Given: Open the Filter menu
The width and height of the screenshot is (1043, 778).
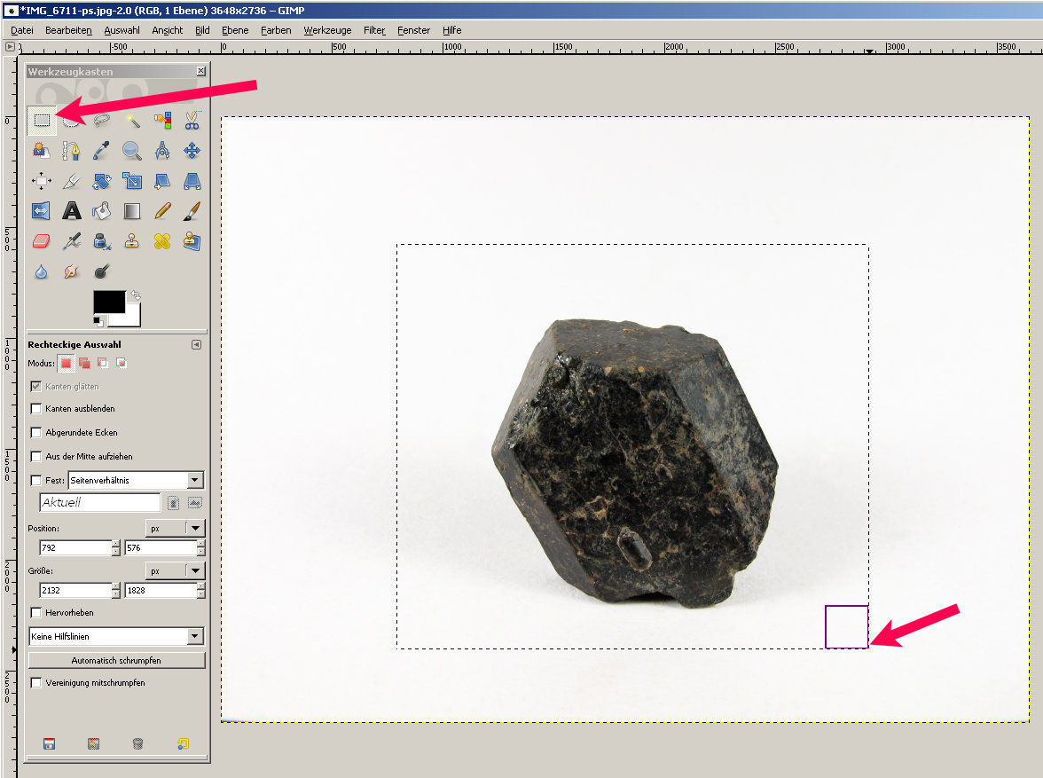Looking at the screenshot, I should (373, 30).
